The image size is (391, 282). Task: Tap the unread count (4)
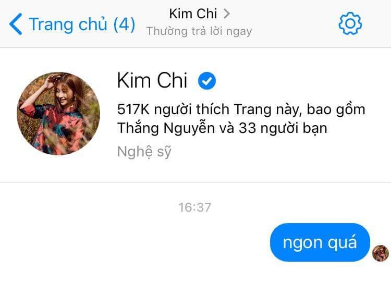124,24
